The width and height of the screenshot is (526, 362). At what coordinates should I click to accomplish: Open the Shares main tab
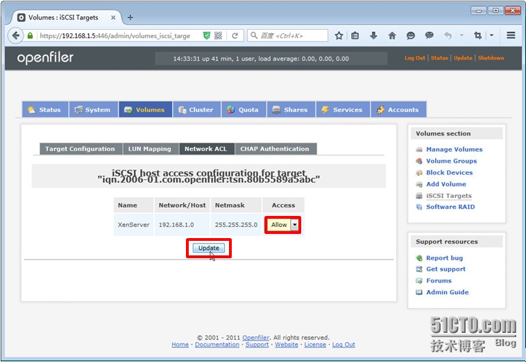pyautogui.click(x=291, y=109)
